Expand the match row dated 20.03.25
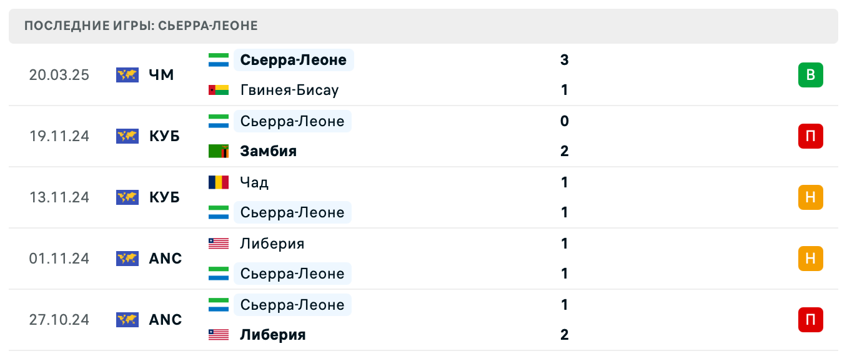This screenshot has width=847, height=361. point(437,75)
